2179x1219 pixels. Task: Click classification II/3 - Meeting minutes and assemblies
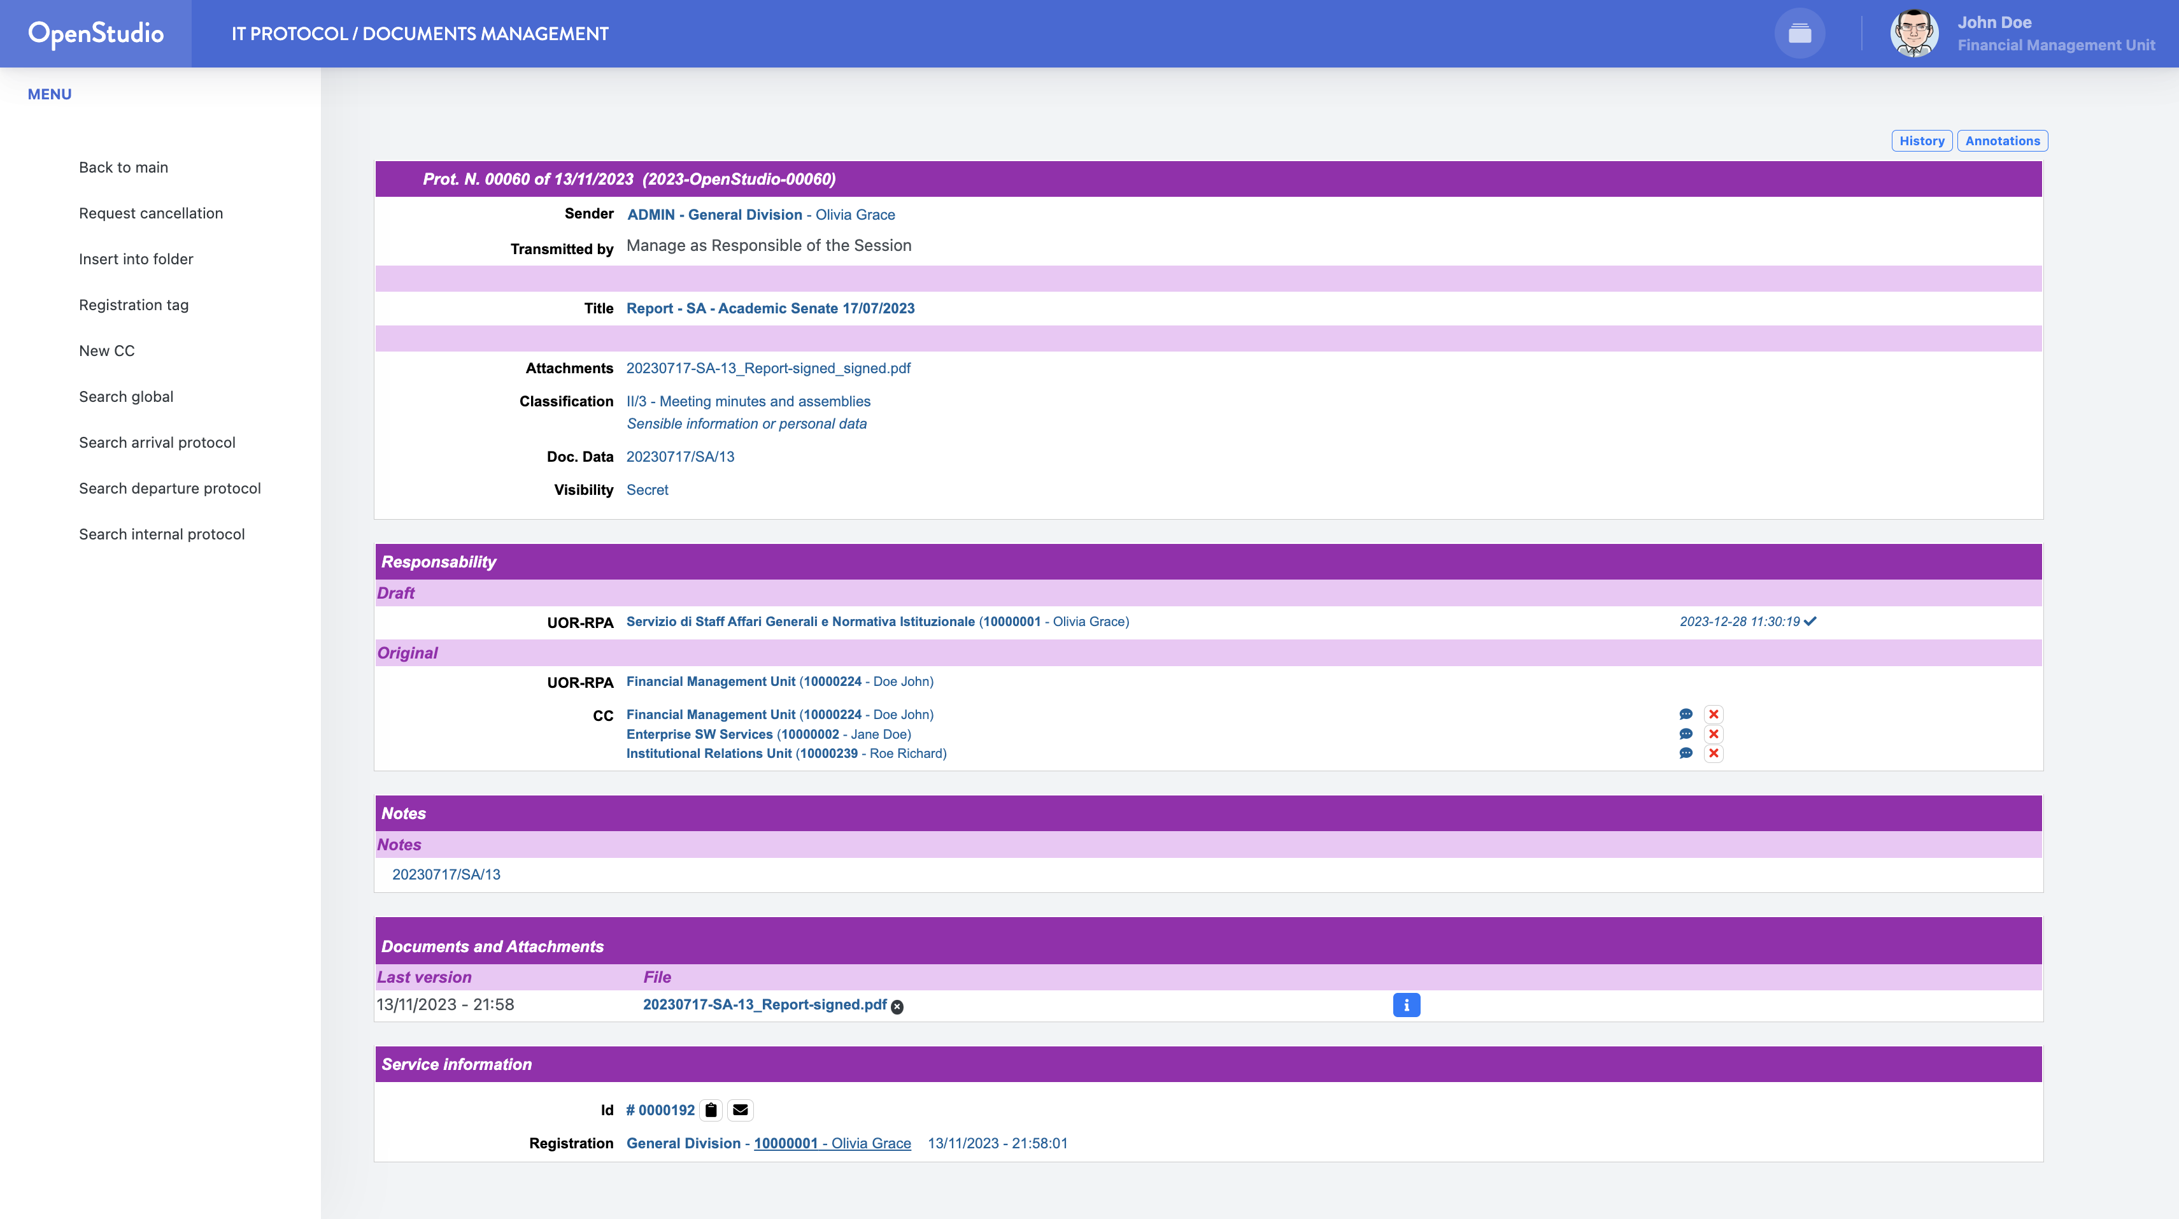[748, 402]
